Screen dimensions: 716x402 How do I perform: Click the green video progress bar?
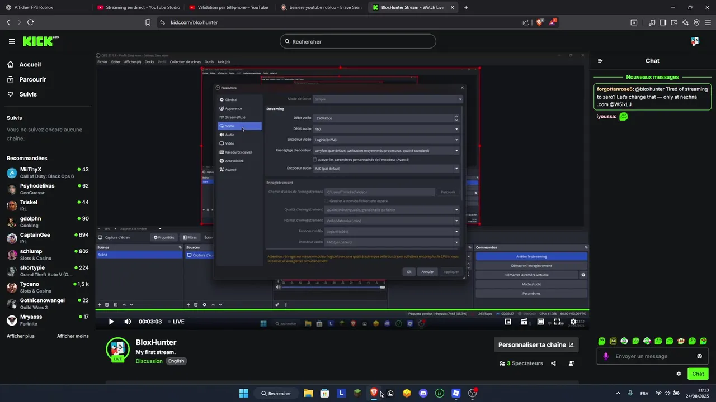[x=342, y=310]
